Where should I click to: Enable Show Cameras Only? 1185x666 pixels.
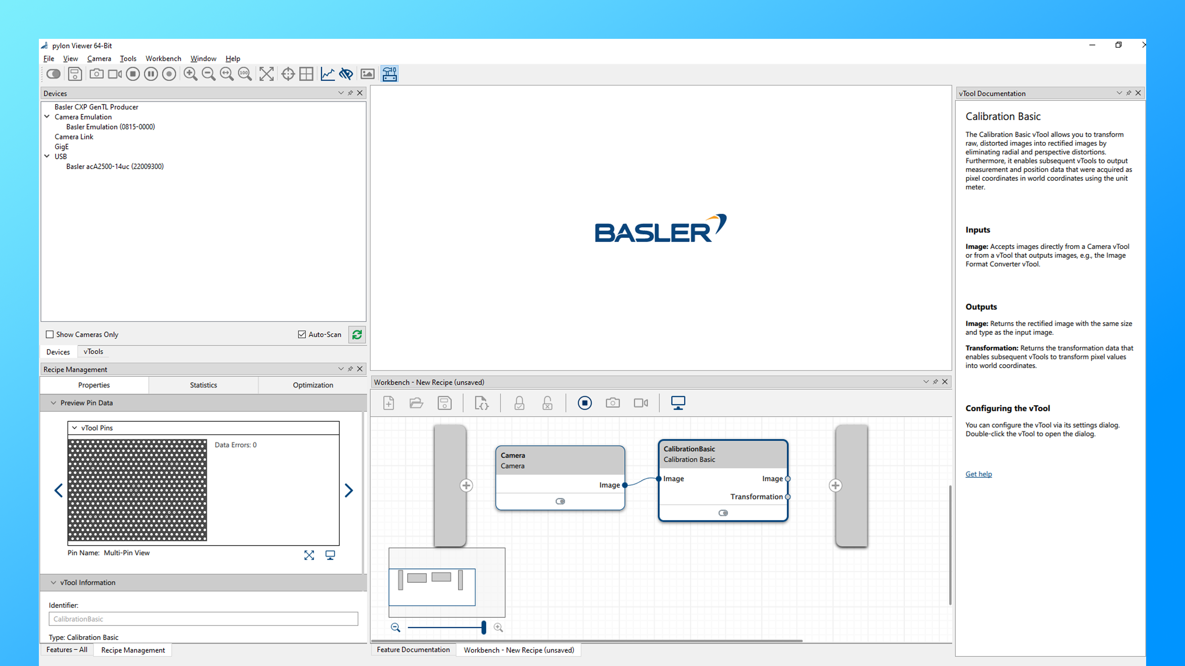[50, 334]
